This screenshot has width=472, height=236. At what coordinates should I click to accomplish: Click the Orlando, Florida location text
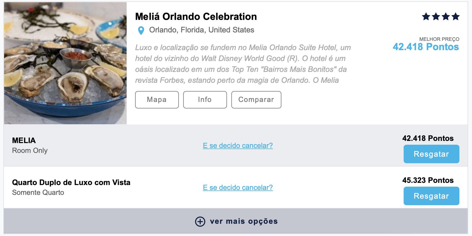point(202,30)
